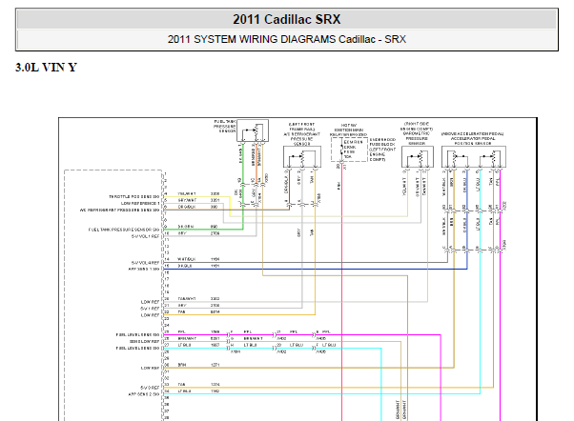Click the '2011 SYSTEM WIRING DIAGRAMS Cadillac - SRX' subtitle
The image size is (574, 421).
287,39
